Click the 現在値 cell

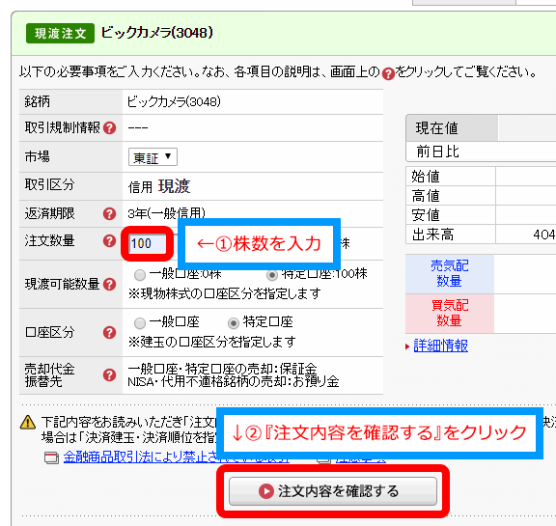tap(452, 128)
